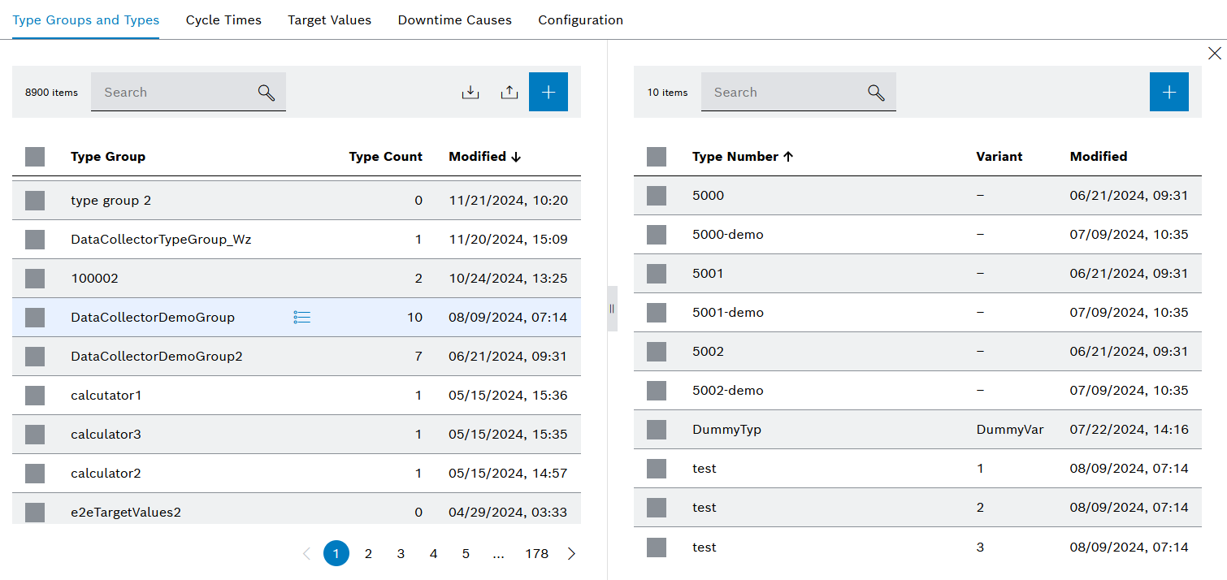This screenshot has height=580, width=1227.
Task: Click the 100002 type group name
Action: (x=94, y=279)
